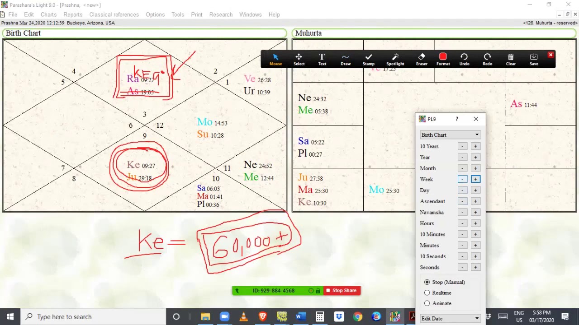Viewport: 579px width, 325px height.
Task: Decrease the Hours value
Action: click(x=462, y=223)
